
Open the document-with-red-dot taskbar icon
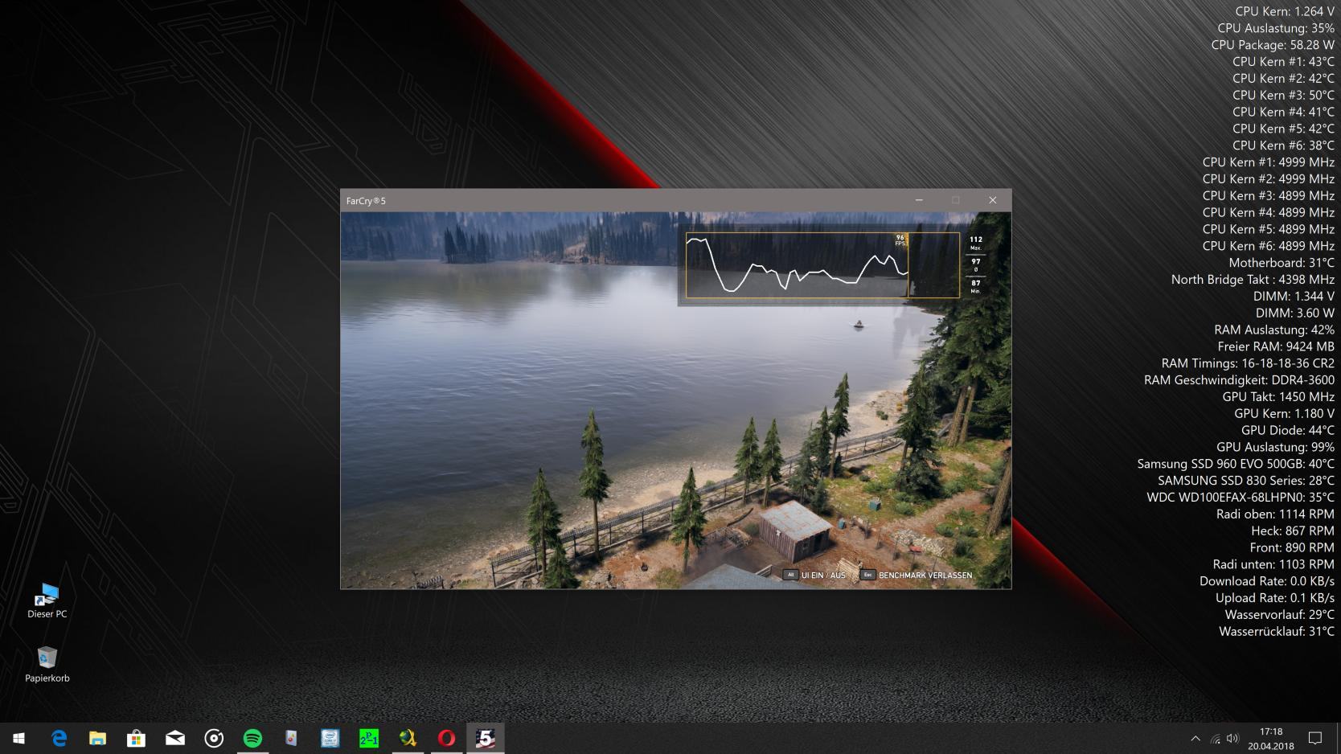[291, 738]
